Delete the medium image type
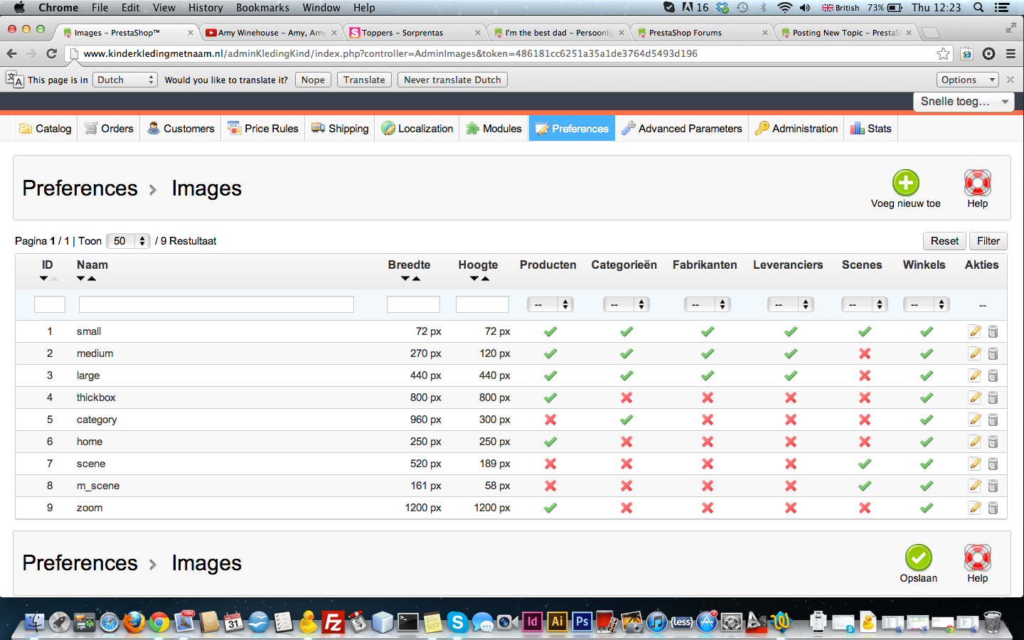 [x=993, y=353]
